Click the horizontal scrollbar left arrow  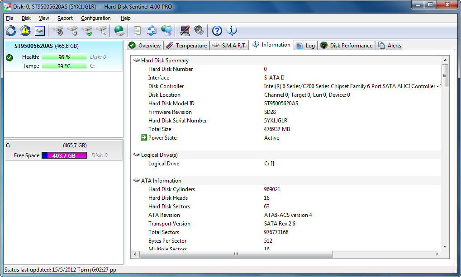(x=135, y=254)
